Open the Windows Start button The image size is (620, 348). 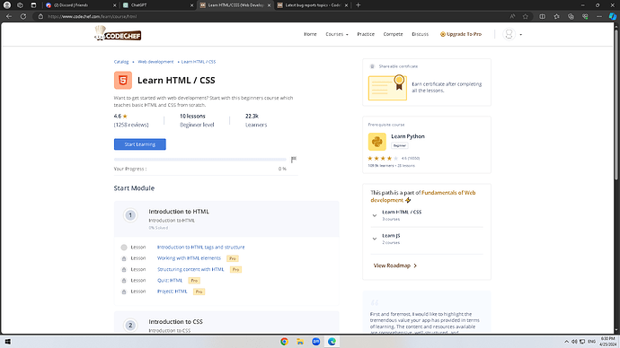click(7, 342)
